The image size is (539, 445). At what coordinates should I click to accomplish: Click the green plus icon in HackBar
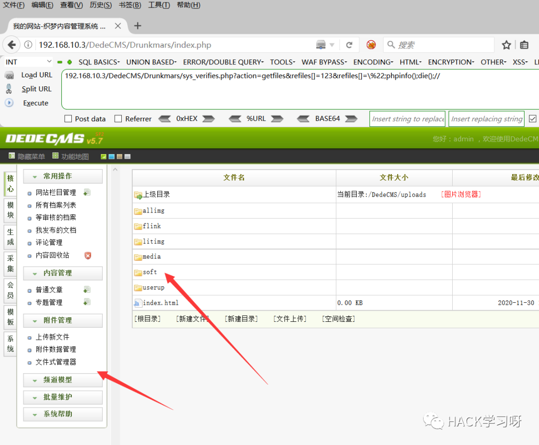point(70,62)
